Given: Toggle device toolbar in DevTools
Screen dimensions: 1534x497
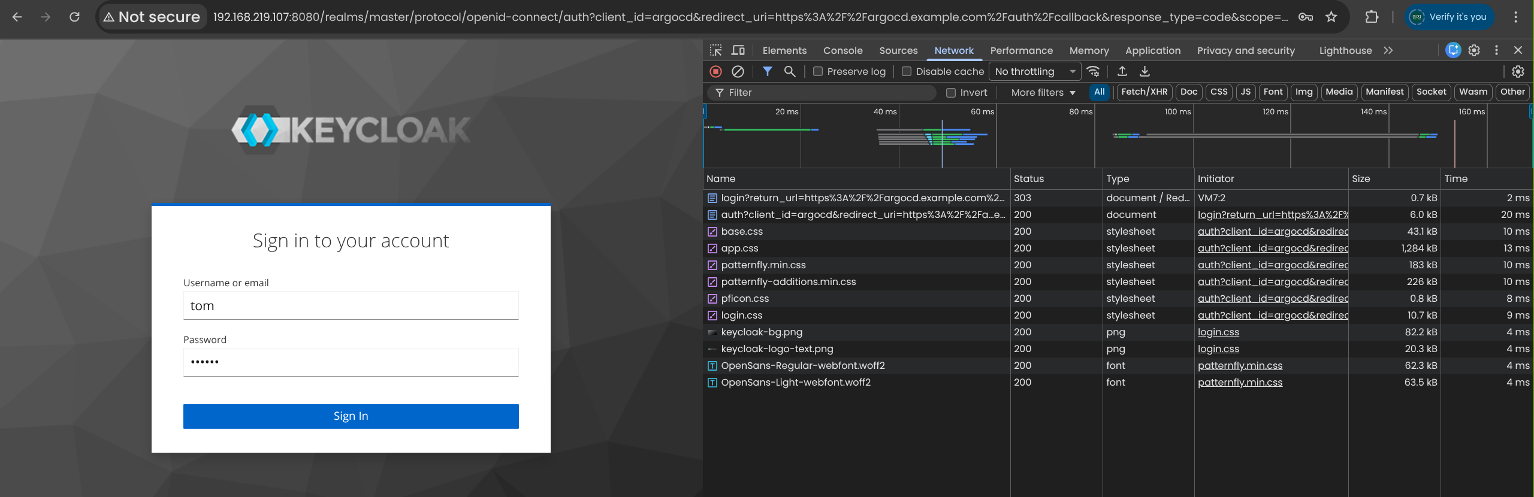Looking at the screenshot, I should (738, 50).
